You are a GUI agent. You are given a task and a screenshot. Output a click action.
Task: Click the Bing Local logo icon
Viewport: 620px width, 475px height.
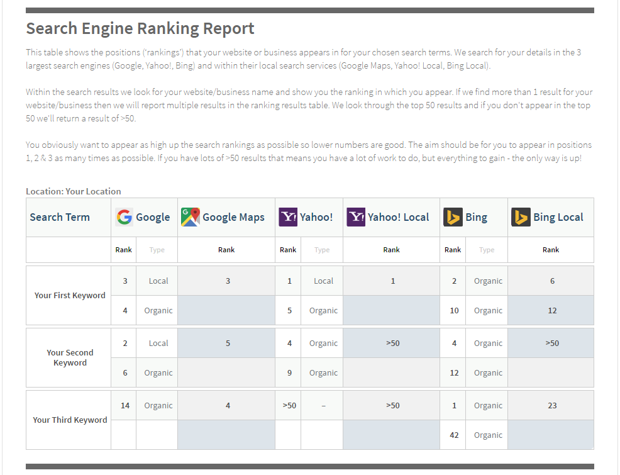pyautogui.click(x=521, y=217)
